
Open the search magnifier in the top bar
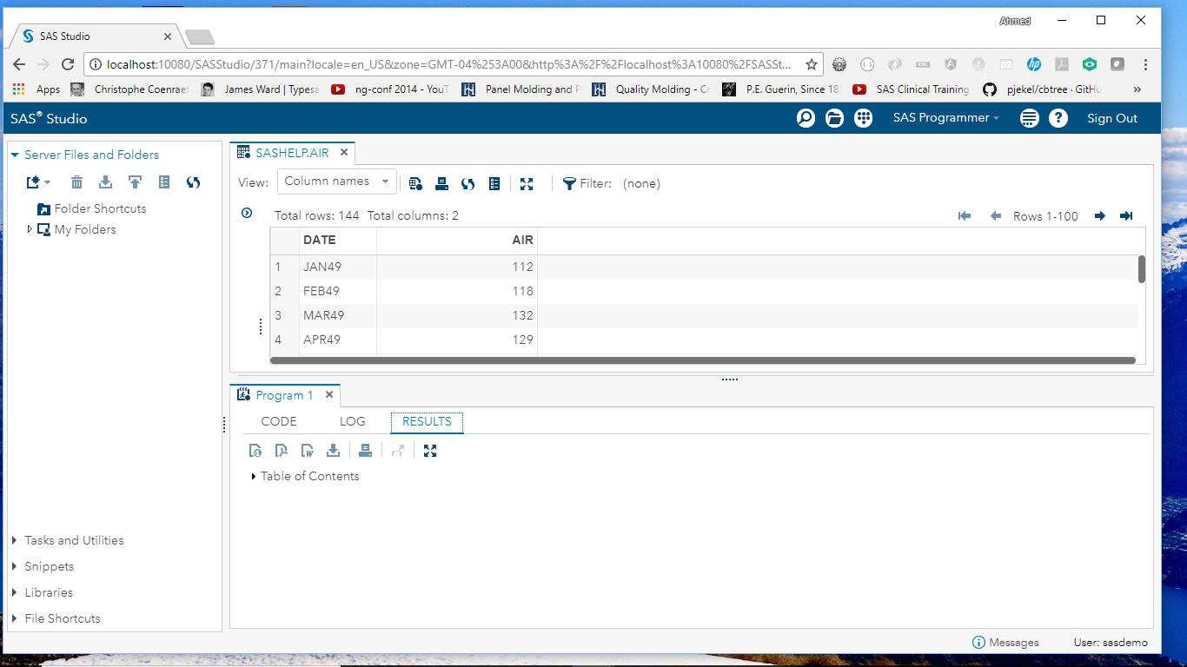pos(806,118)
